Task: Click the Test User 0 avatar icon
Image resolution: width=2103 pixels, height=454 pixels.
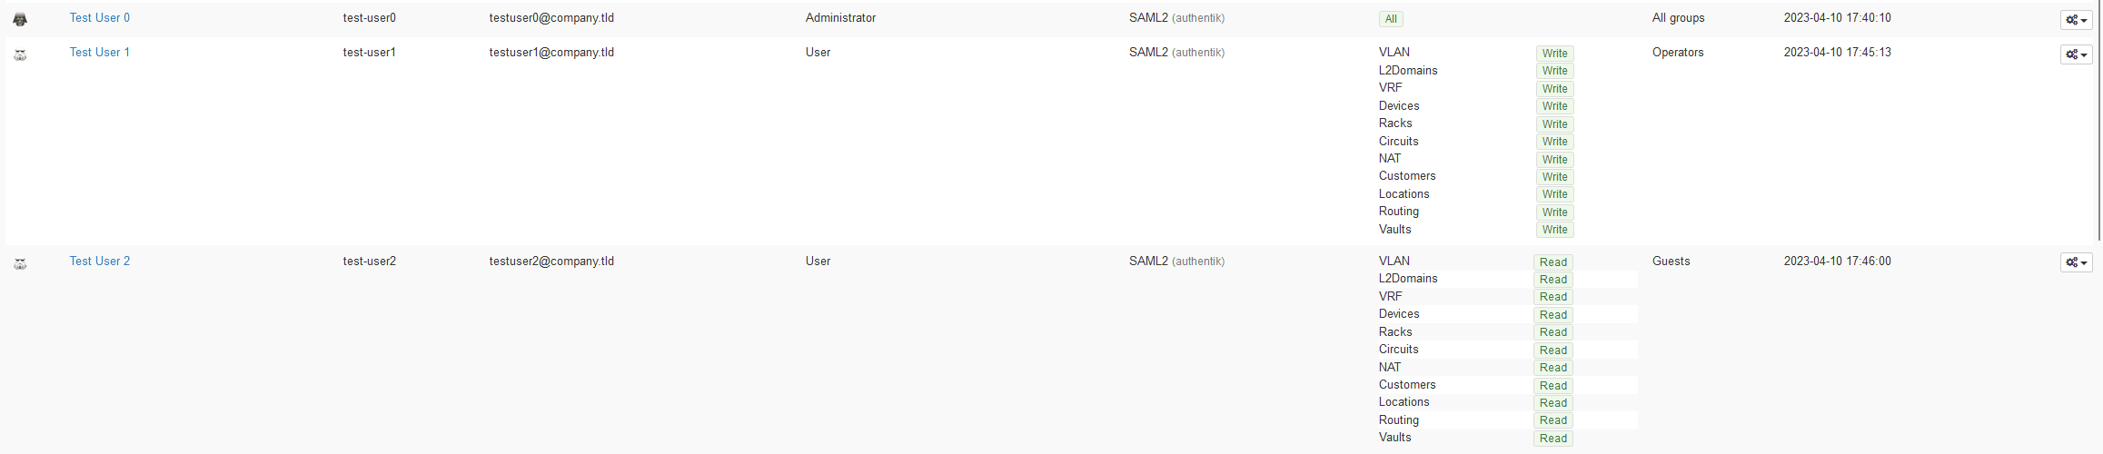Action: point(20,19)
